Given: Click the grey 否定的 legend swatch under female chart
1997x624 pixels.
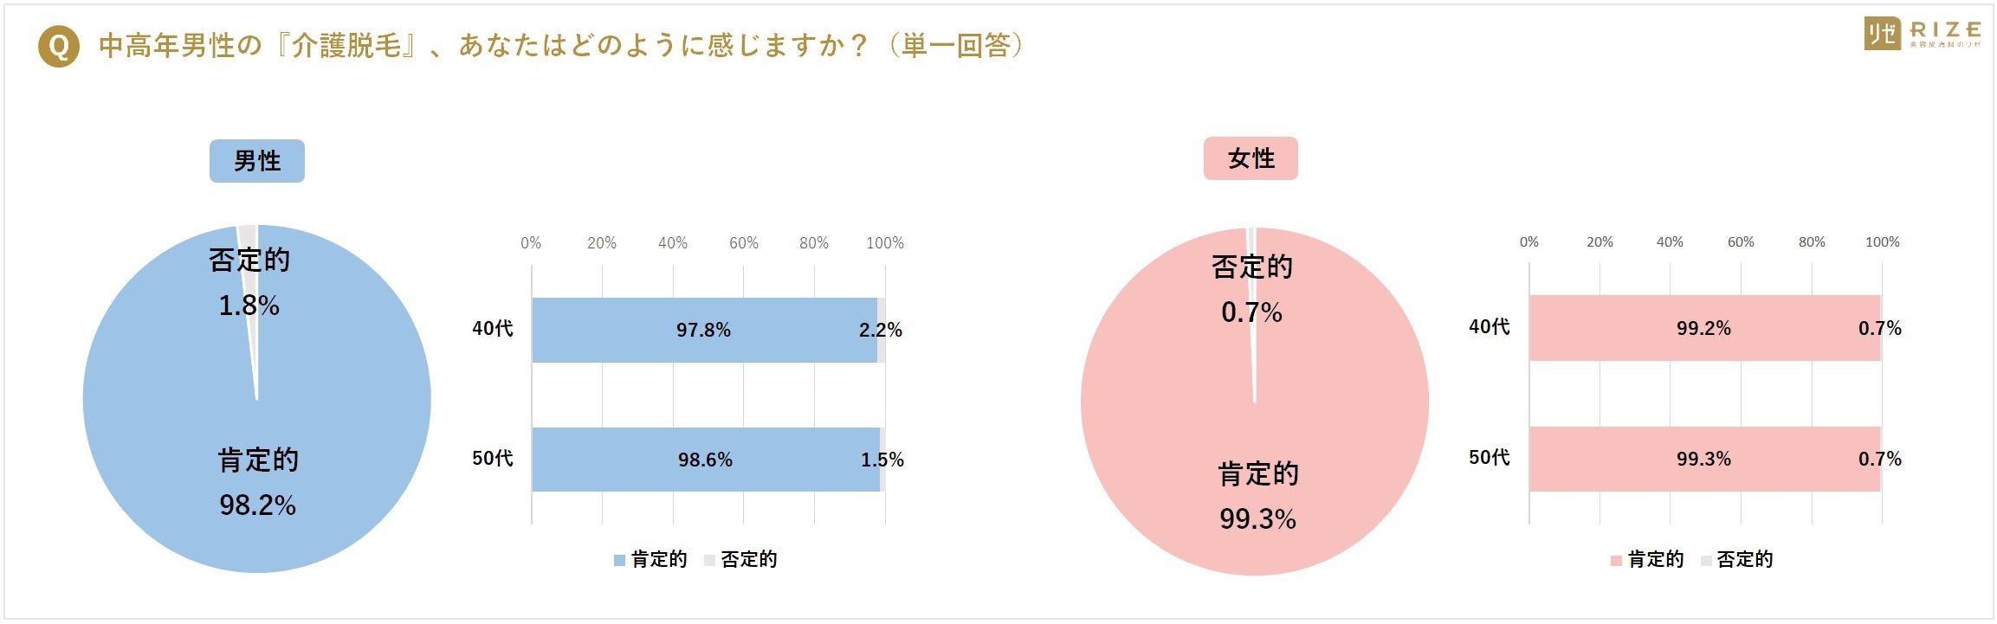Looking at the screenshot, I should tap(1706, 560).
